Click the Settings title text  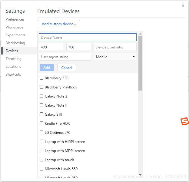tap(15, 11)
